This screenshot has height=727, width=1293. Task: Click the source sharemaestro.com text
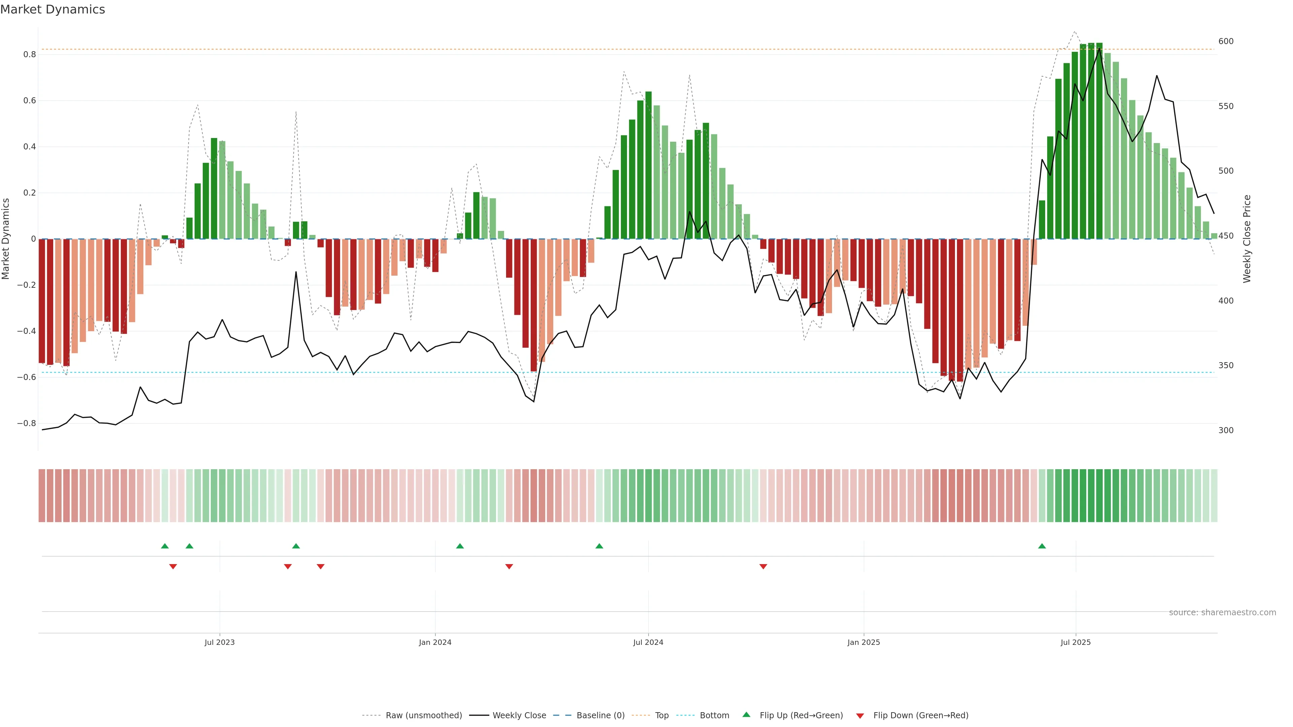pos(1222,612)
